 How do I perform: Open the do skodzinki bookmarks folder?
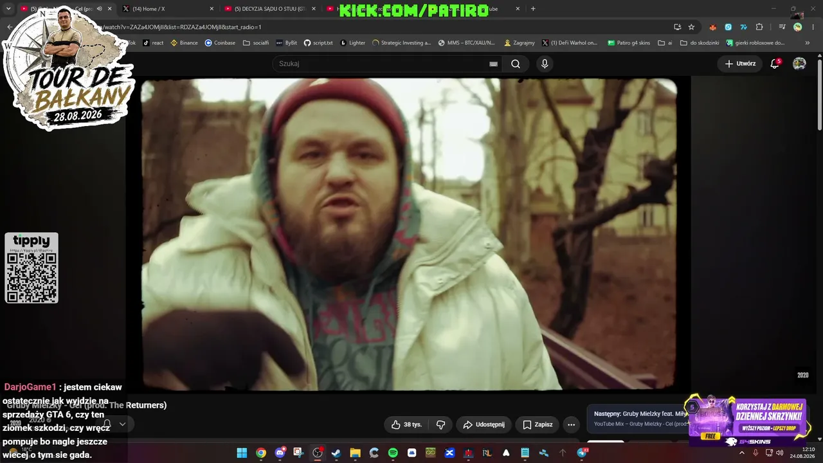[700, 43]
